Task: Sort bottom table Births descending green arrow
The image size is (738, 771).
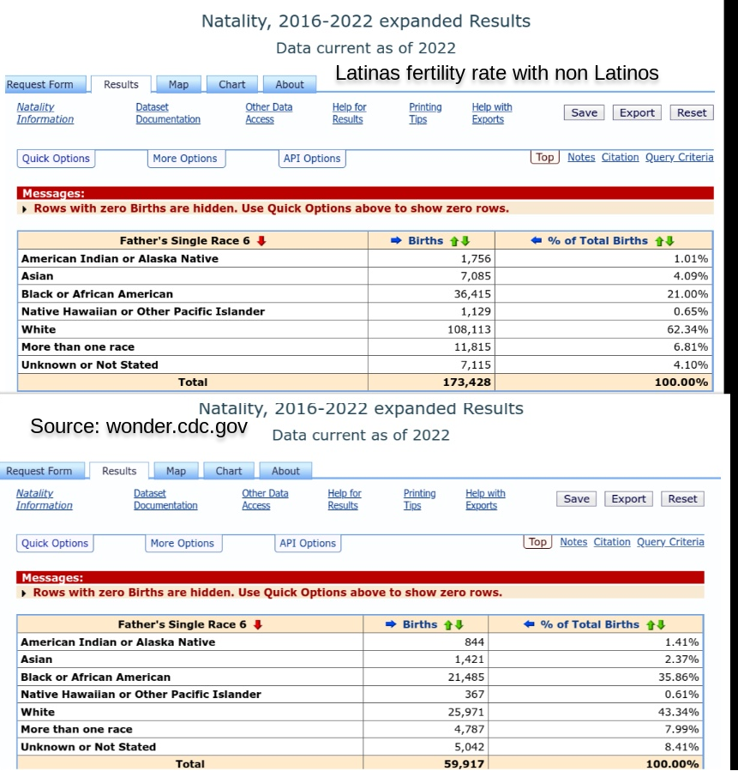Action: pos(459,624)
